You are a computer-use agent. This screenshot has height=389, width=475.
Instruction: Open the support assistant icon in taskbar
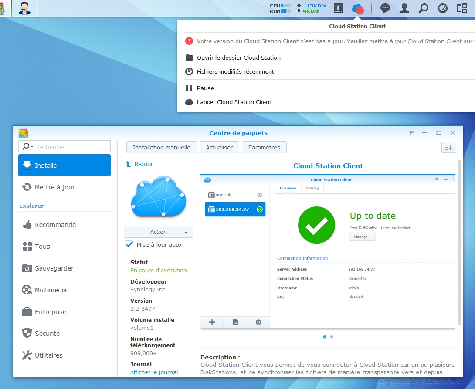click(24, 8)
